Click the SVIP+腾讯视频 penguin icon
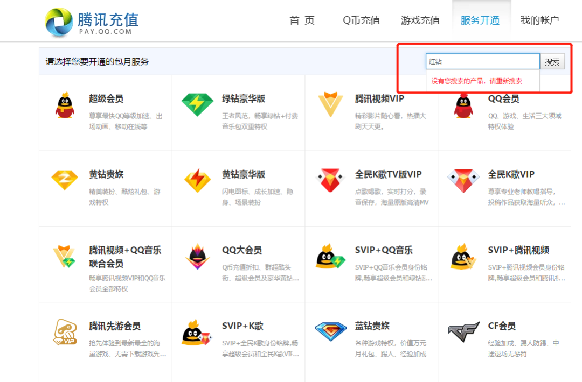This screenshot has height=382, width=582. click(463, 257)
